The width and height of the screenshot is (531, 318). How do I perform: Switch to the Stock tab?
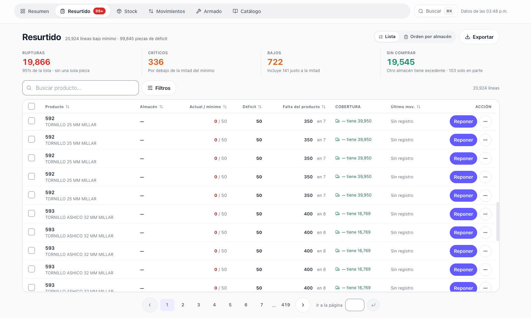[127, 11]
